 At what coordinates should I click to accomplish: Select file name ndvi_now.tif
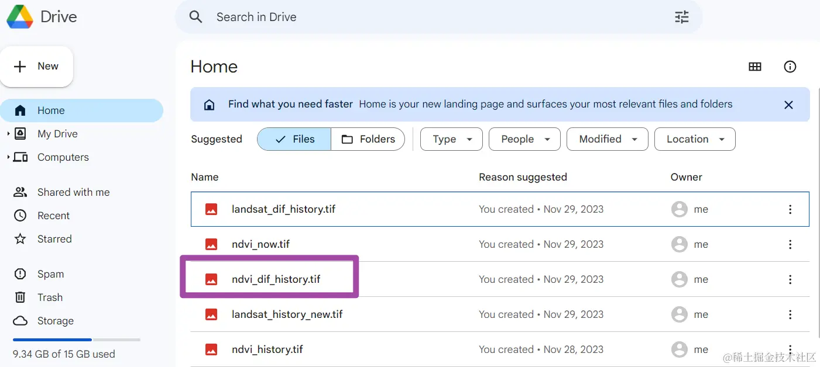coord(260,244)
